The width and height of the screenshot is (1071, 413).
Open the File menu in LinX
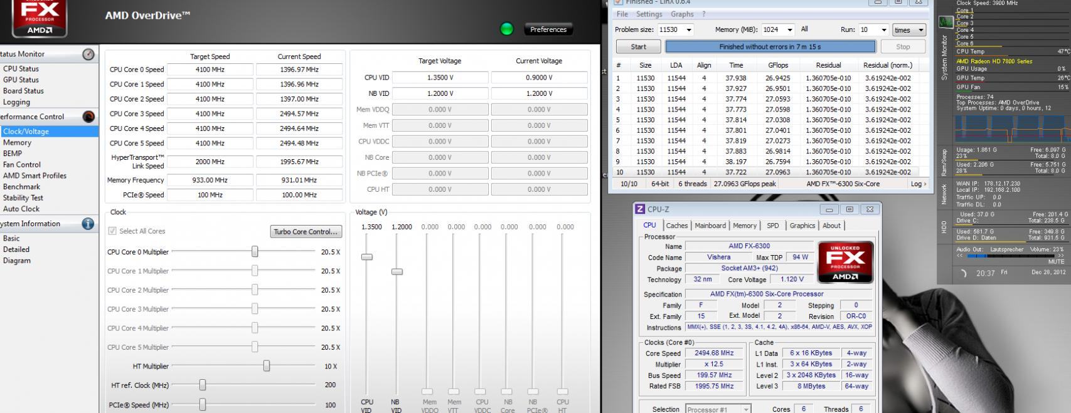coord(622,14)
